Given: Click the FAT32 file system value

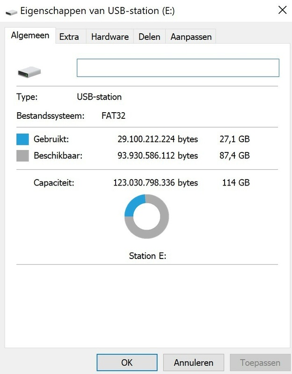Looking at the screenshot, I should [x=113, y=115].
